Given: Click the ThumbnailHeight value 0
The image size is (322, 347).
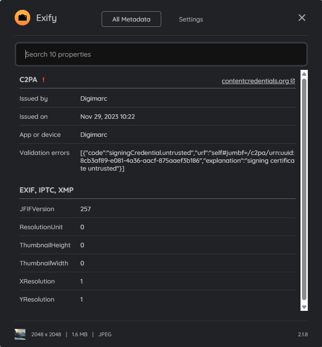Looking at the screenshot, I should click(82, 245).
